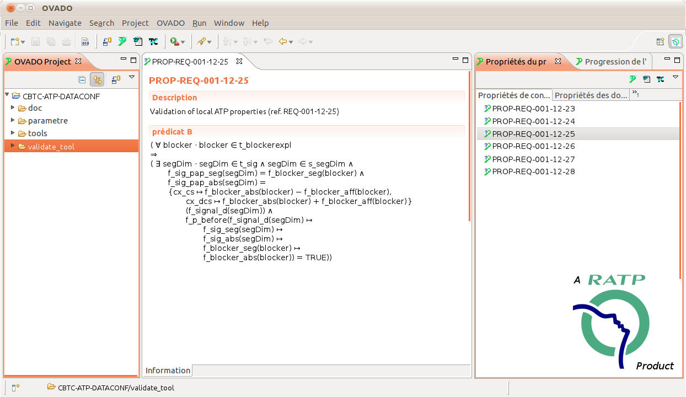Click green OVADO icon in Propriétés panel toolbar
This screenshot has height=397, width=686.
[x=633, y=79]
